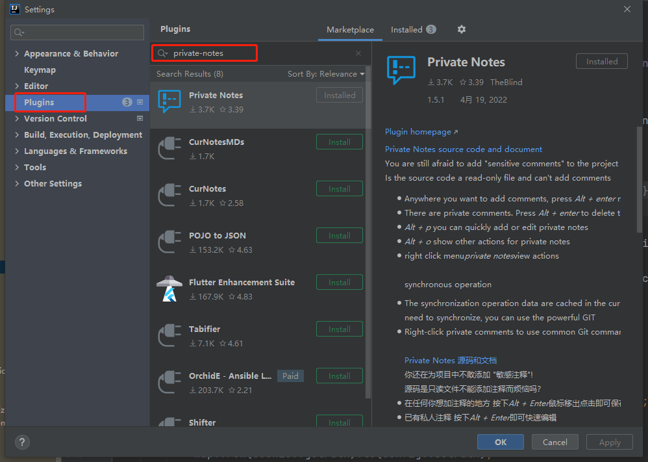The image size is (648, 462).
Task: Click the CurNotes plugin icon
Action: [x=169, y=195]
